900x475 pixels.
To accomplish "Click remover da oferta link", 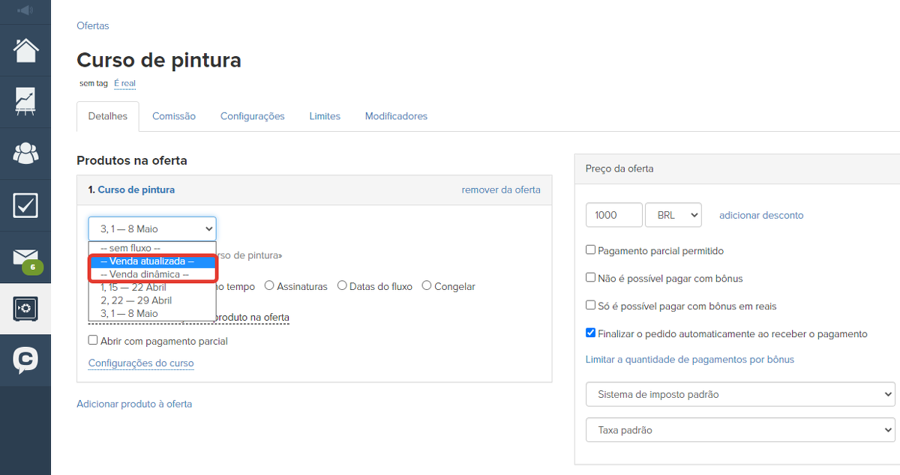I will click(x=501, y=190).
